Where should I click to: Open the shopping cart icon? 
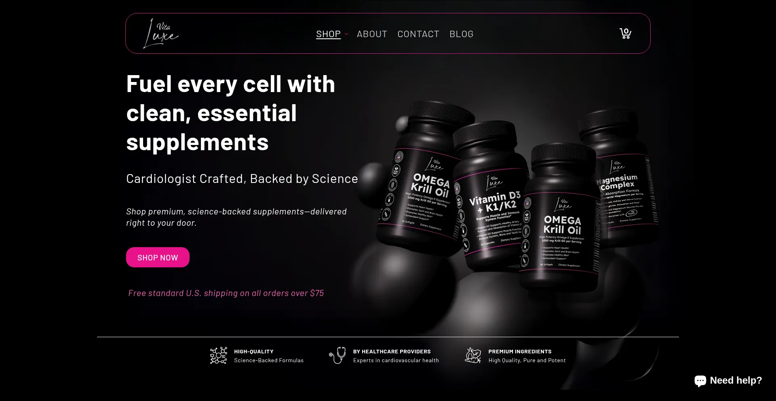626,34
